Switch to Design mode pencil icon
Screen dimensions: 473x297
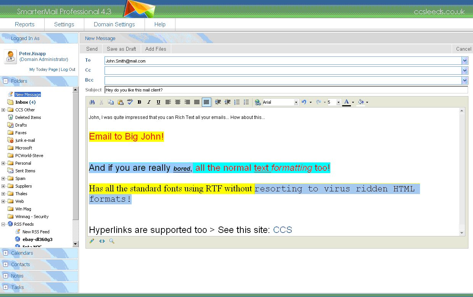(92, 241)
